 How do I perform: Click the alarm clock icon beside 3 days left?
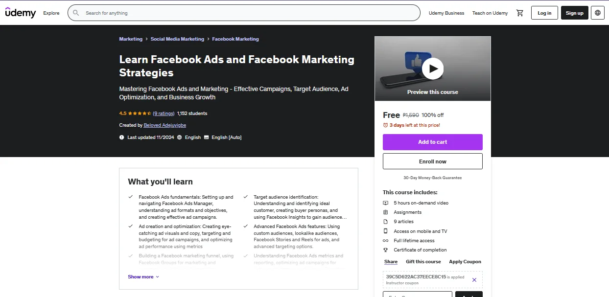coord(385,125)
